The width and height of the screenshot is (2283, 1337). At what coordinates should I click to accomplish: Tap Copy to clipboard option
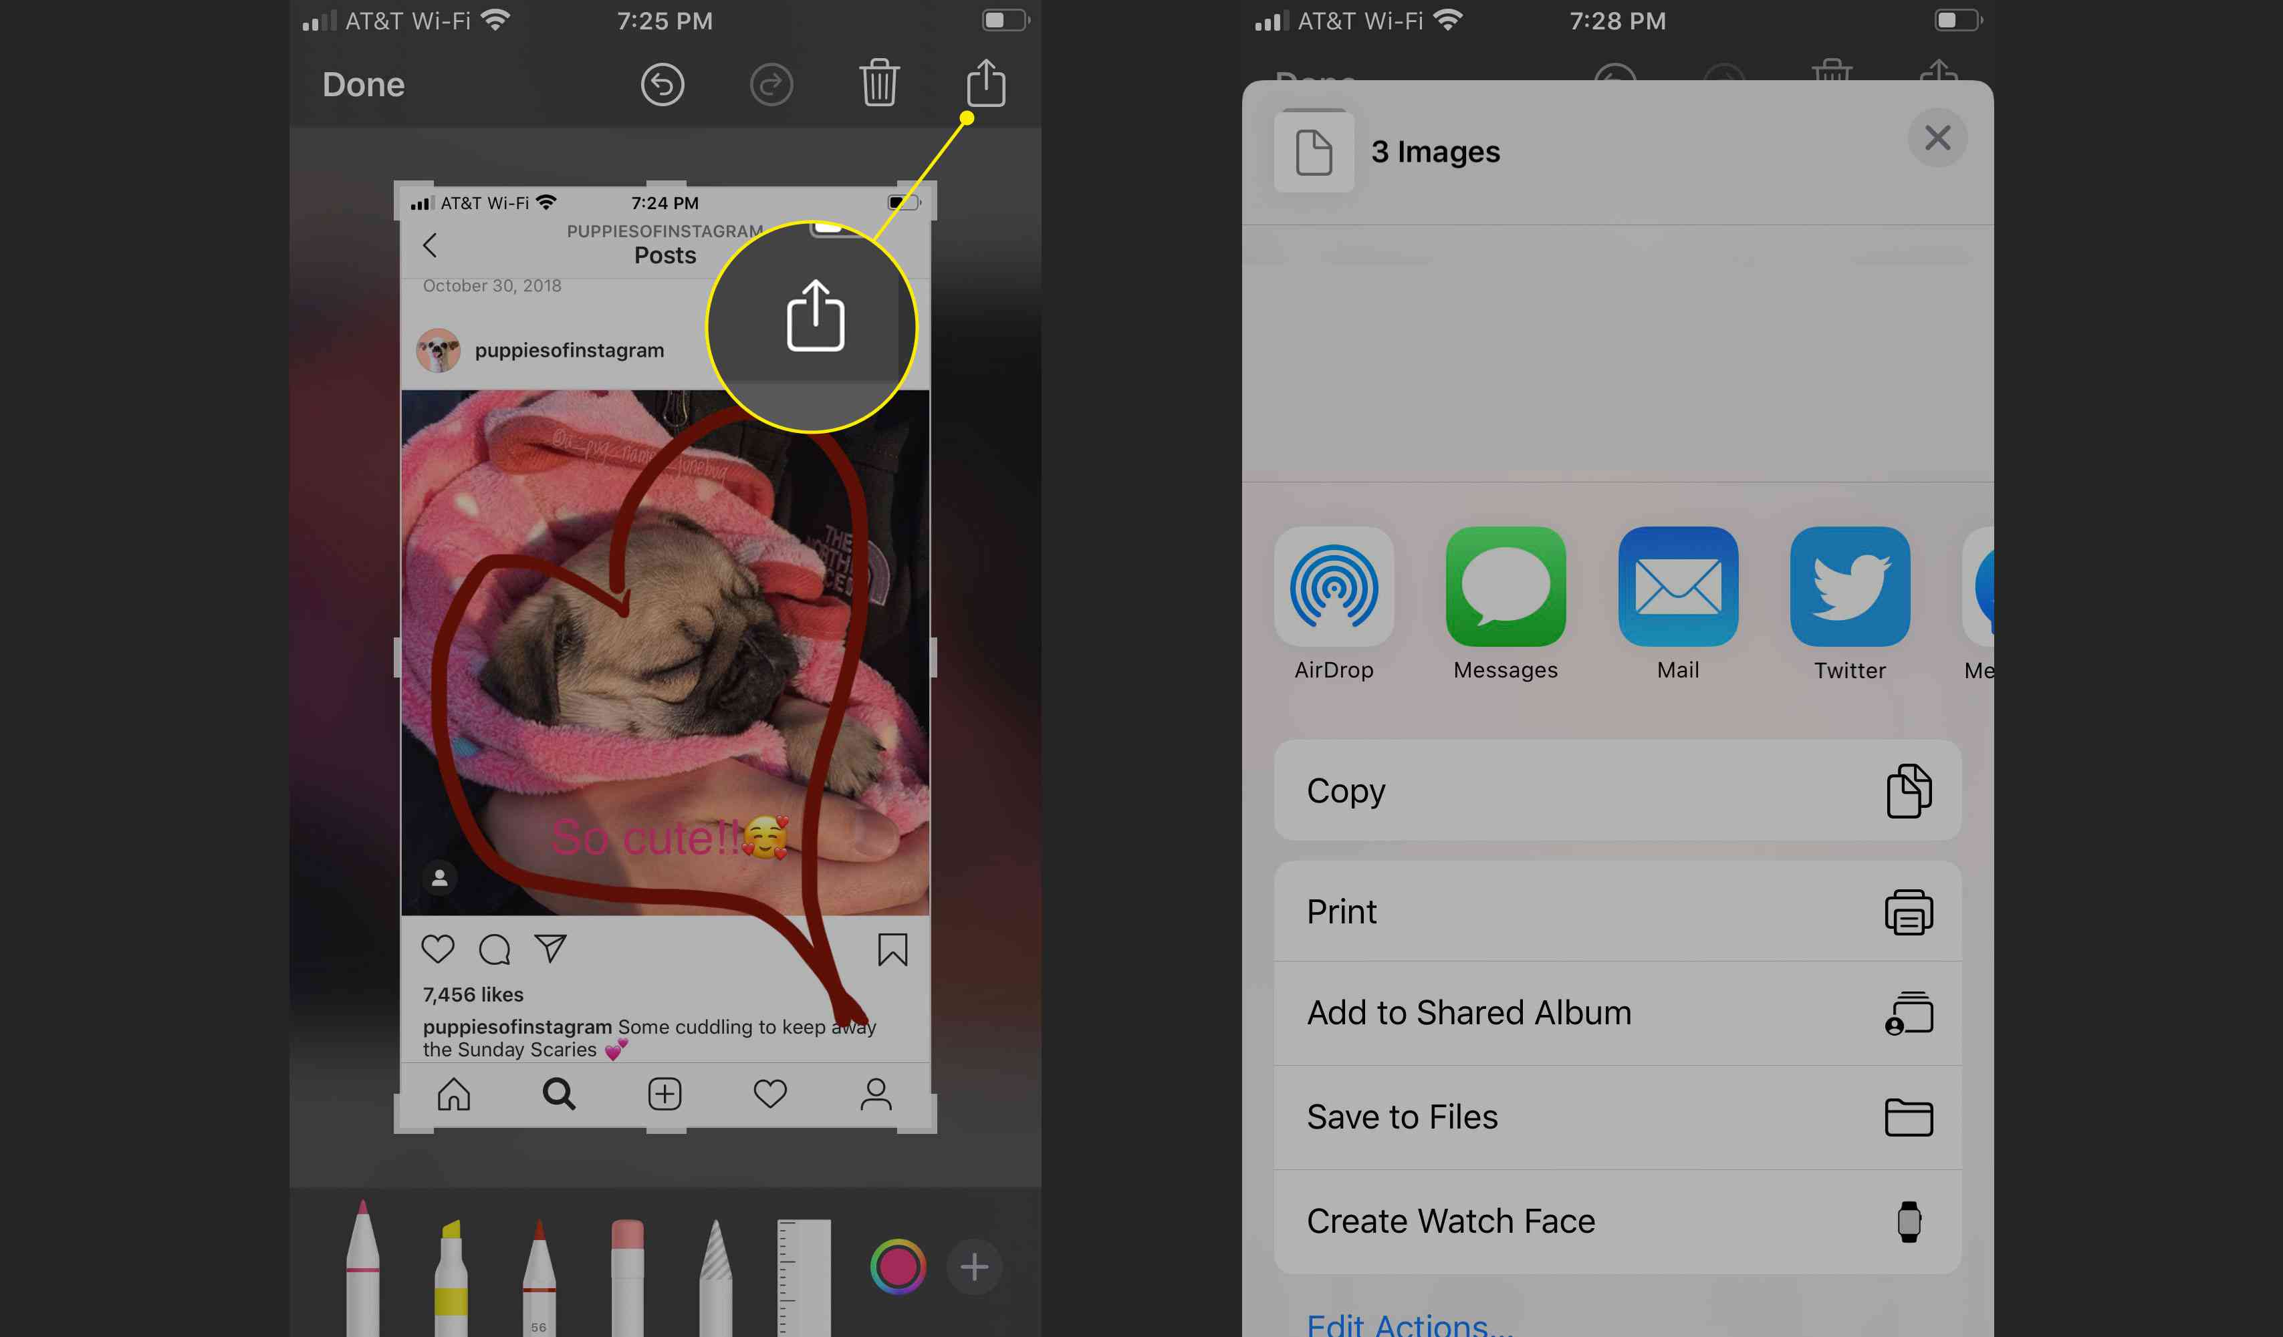(x=1618, y=791)
